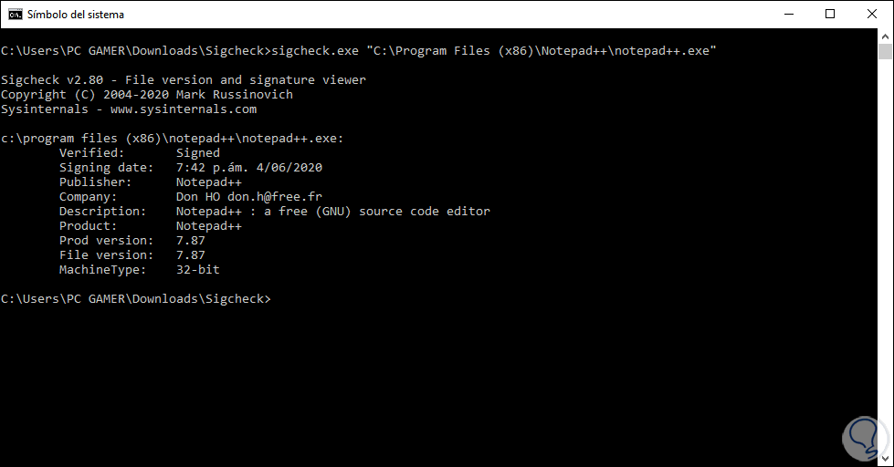This screenshot has height=467, width=894.
Task: Maximize the Command Prompt window
Action: tap(830, 14)
